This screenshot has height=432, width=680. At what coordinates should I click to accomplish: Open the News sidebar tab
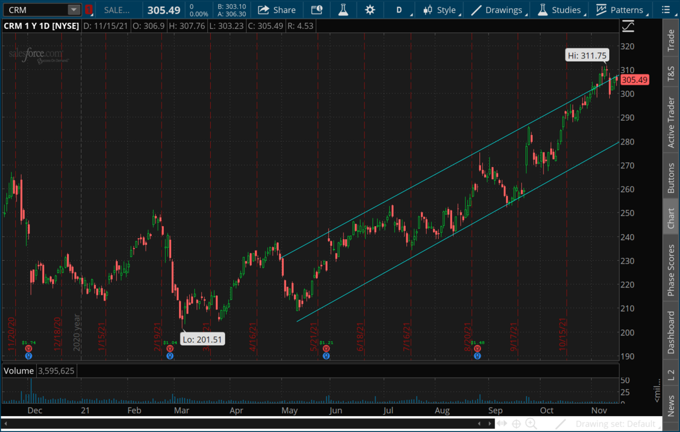pos(671,406)
